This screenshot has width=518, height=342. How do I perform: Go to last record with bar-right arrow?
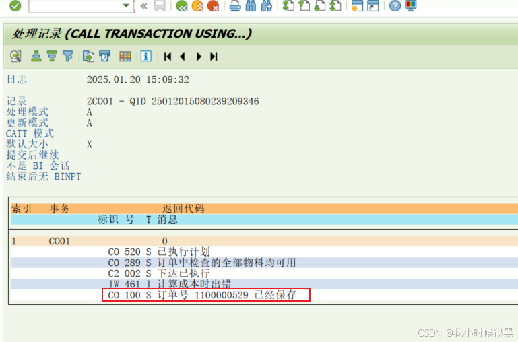214,57
